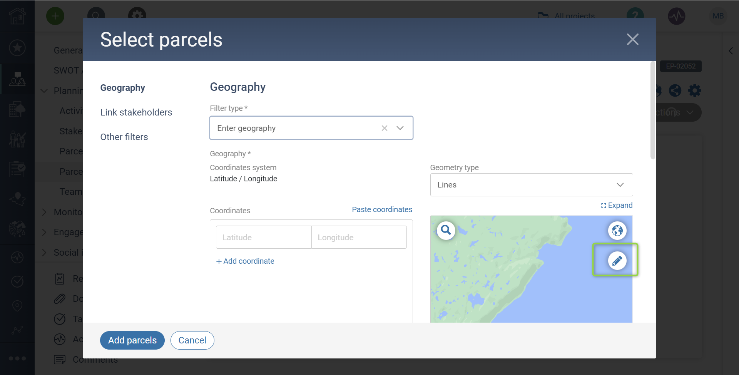Click the home icon in left sidebar
739x375 pixels.
(17, 16)
